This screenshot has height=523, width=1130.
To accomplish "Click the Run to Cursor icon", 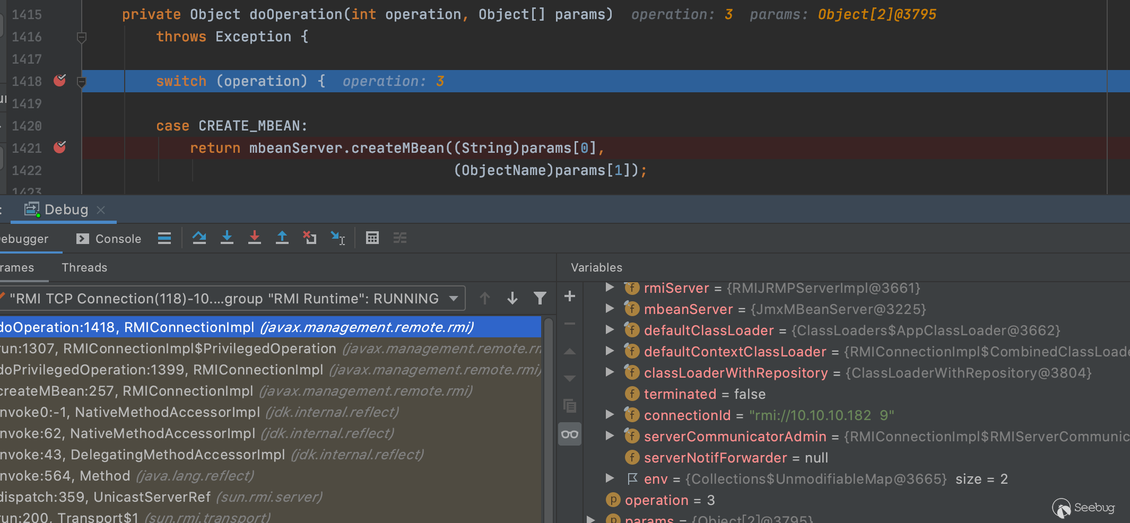I will (337, 238).
